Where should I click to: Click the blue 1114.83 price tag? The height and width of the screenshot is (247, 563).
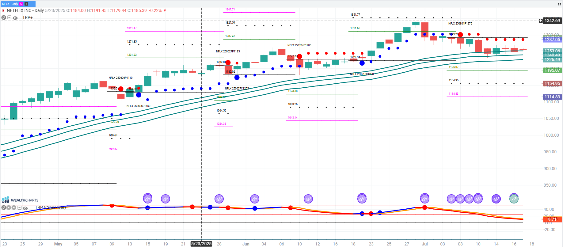tap(552, 97)
